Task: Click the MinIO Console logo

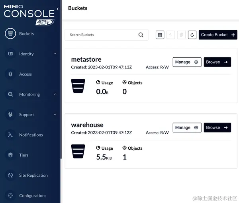Action: pyautogui.click(x=29, y=12)
